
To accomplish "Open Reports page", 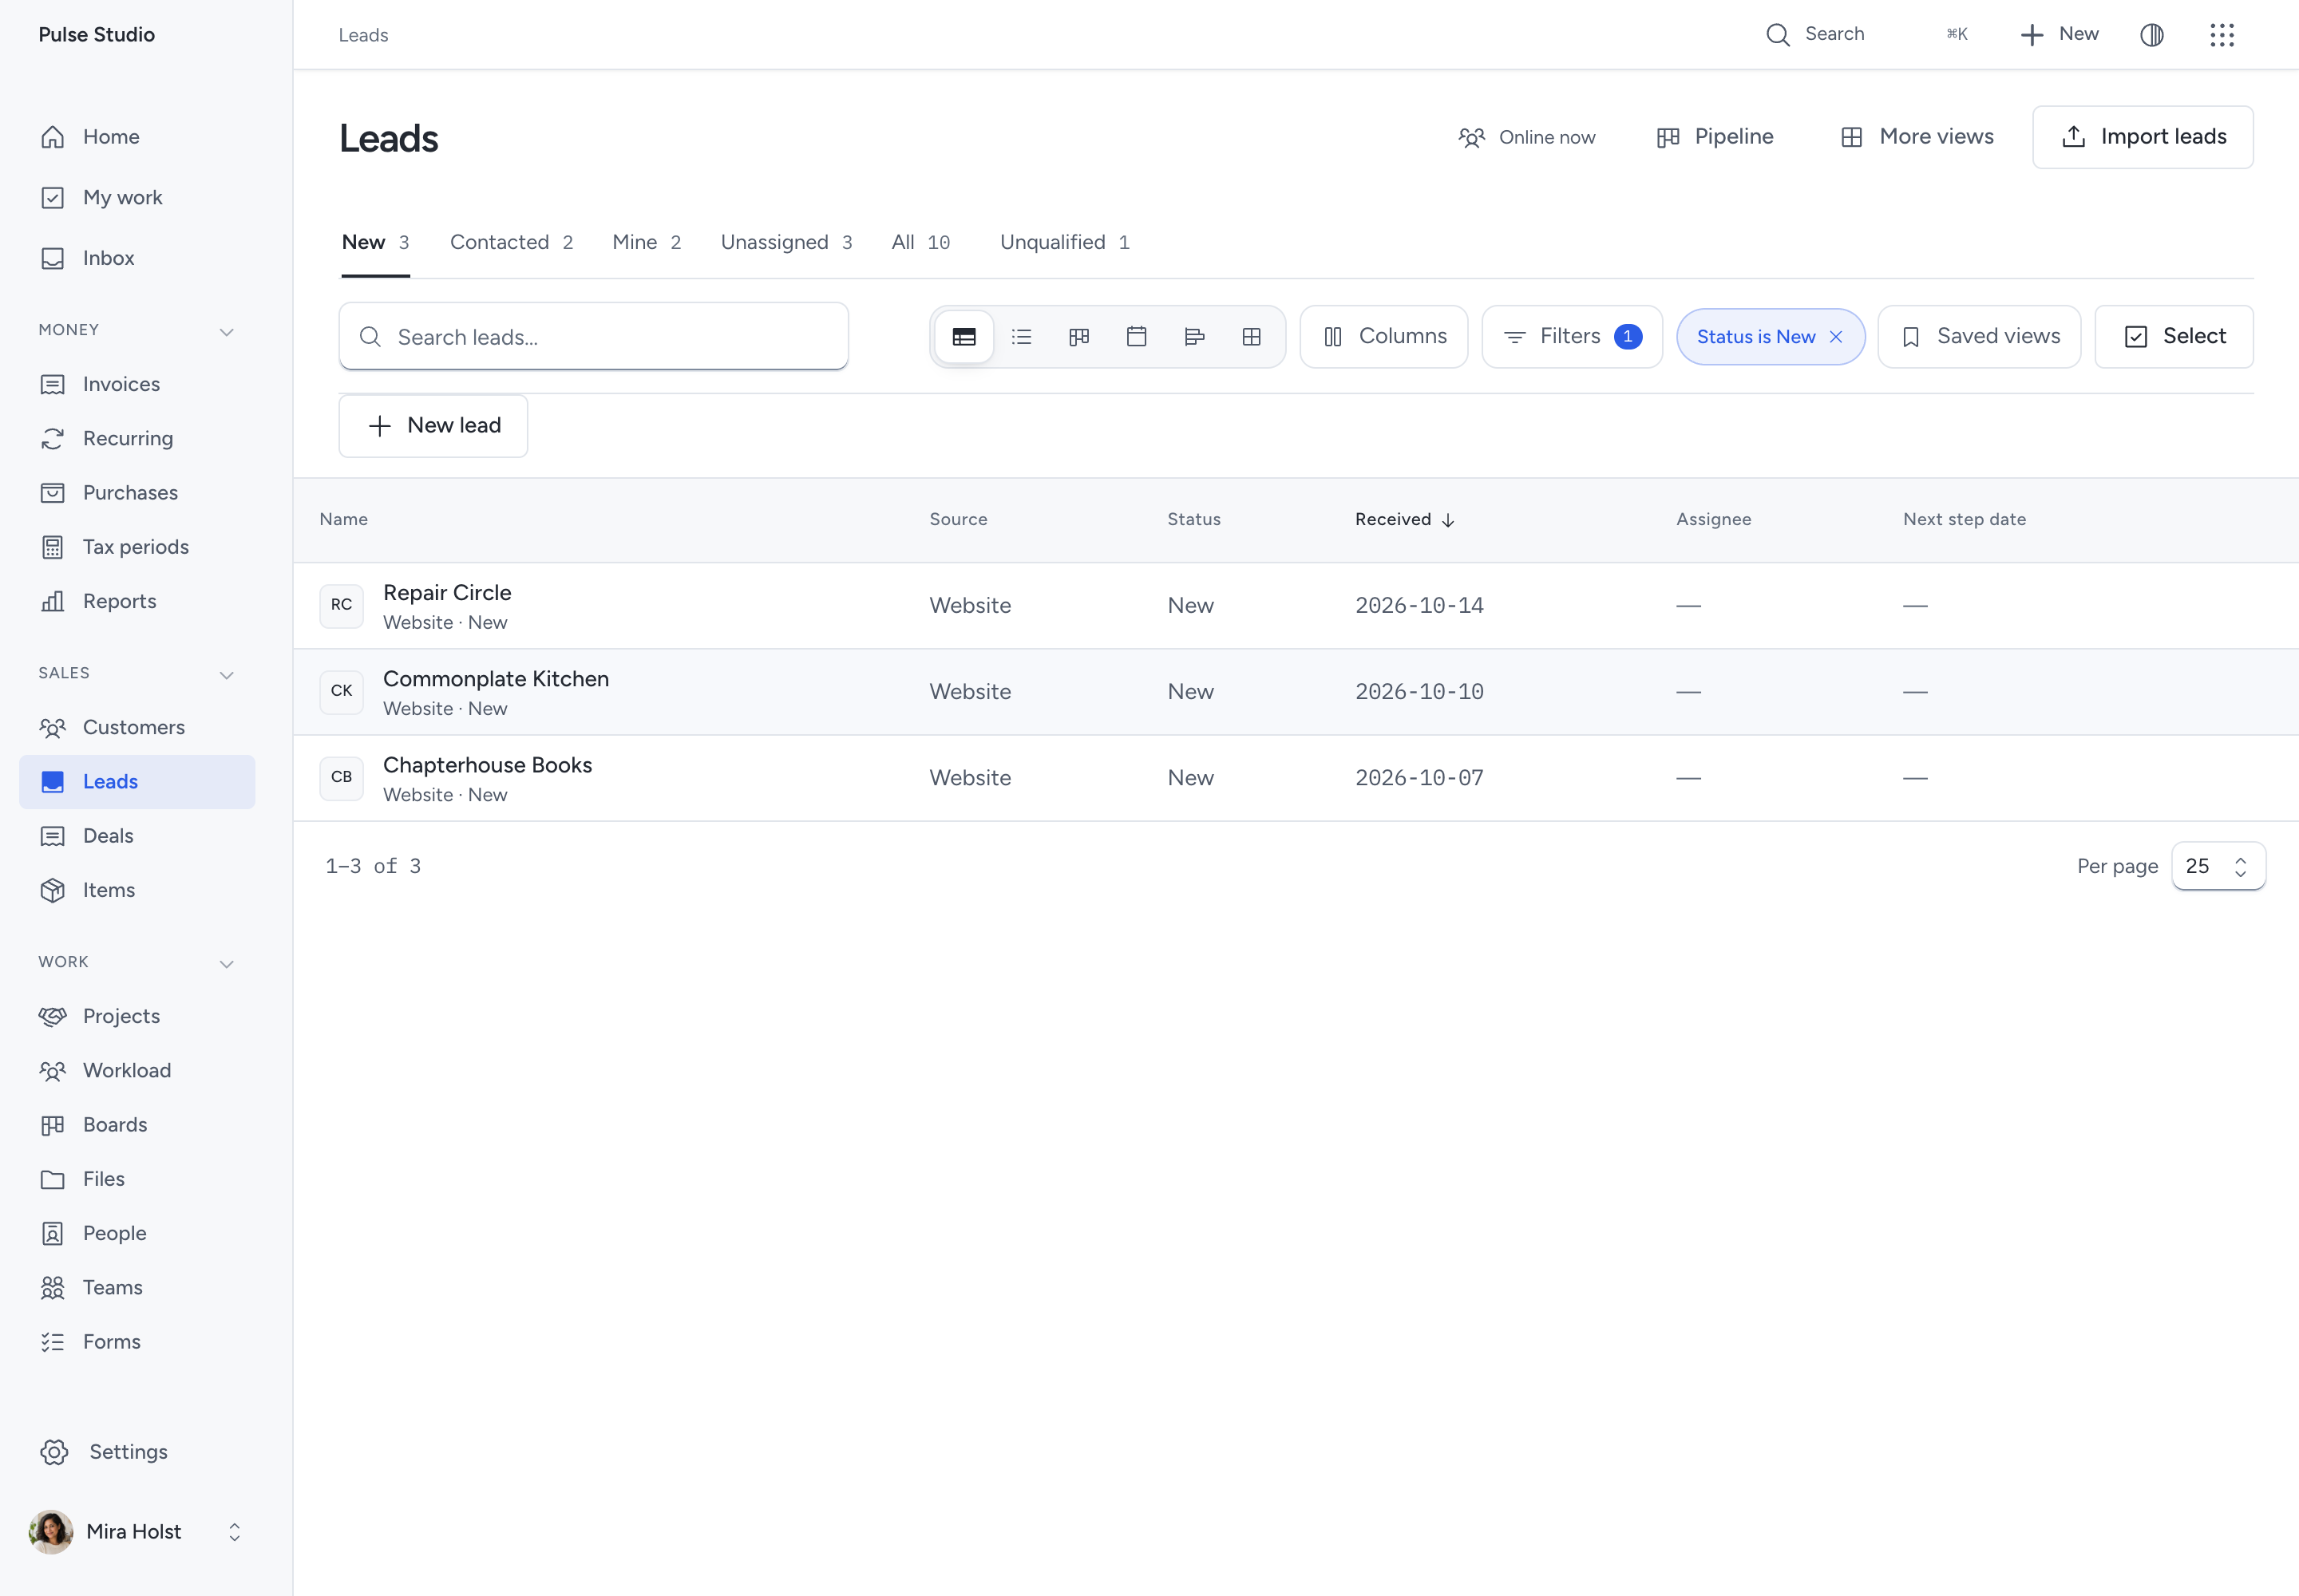I will click(x=137, y=601).
